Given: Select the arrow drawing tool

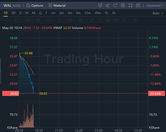Looking at the screenshot, I should point(49,20).
